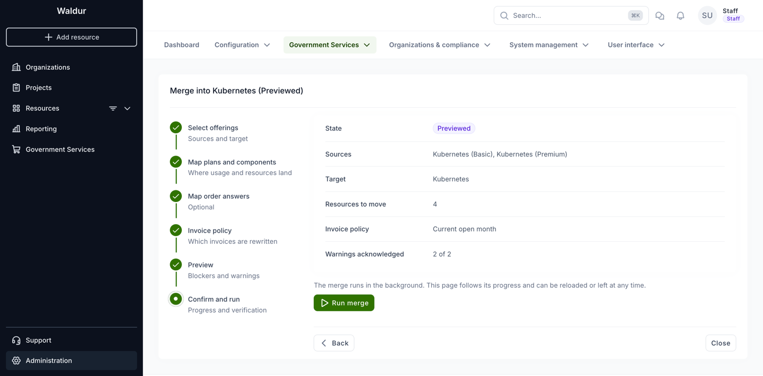Open the Organizations & compliance menu
This screenshot has height=376, width=763.
[x=440, y=45]
